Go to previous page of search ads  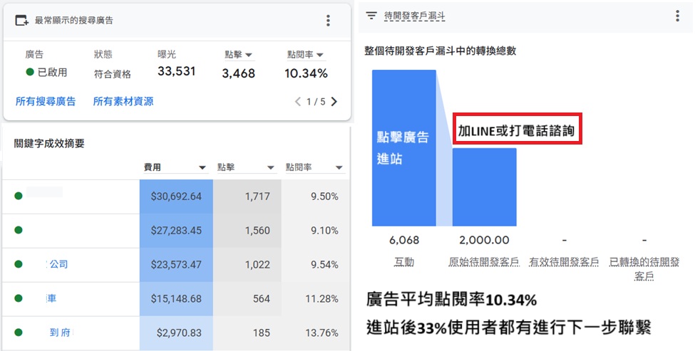click(x=298, y=102)
